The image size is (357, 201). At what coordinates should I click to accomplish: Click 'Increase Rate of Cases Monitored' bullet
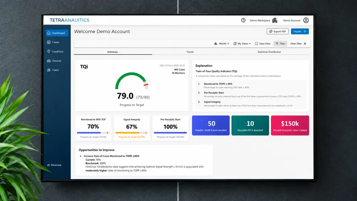click(x=112, y=156)
